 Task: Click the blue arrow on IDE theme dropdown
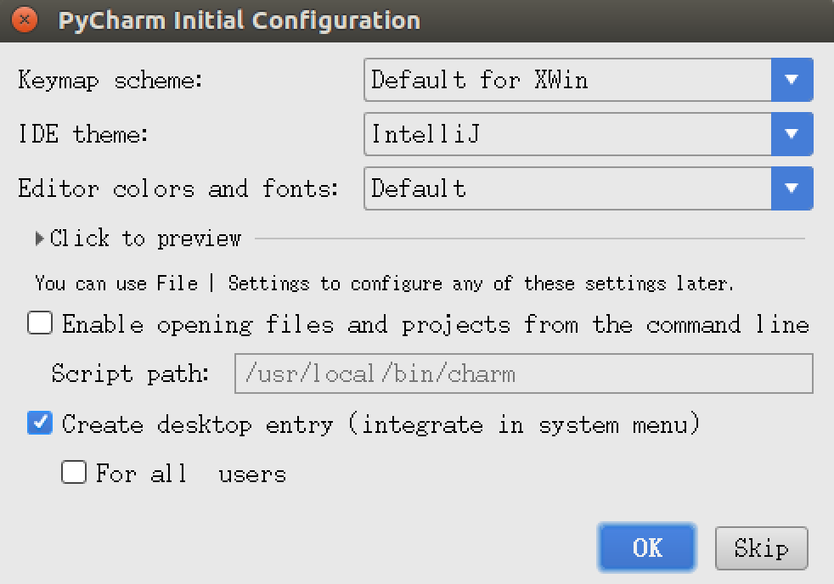point(792,134)
